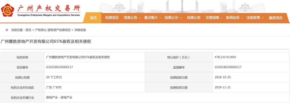Click the 挂牌结束日期 label cell
Image resolution: width=290 pixels, height=103 pixels.
point(179,87)
